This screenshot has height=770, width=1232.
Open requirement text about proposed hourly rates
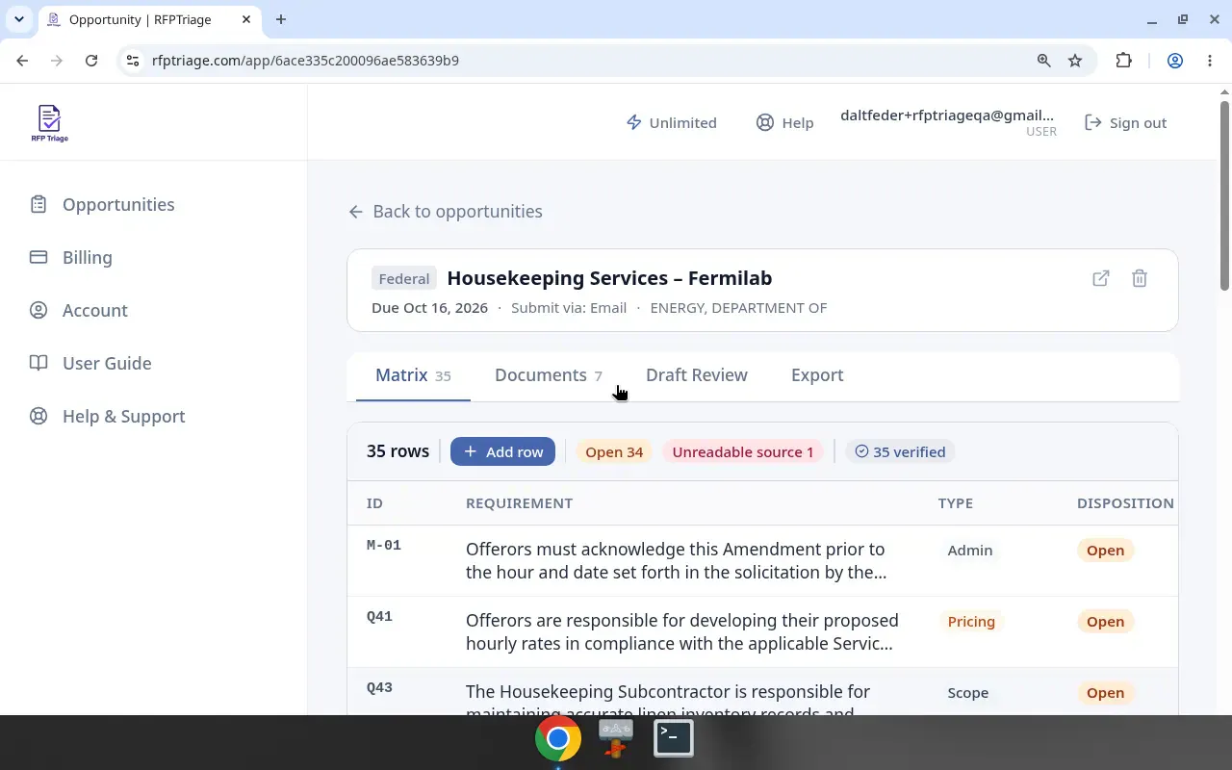point(682,631)
